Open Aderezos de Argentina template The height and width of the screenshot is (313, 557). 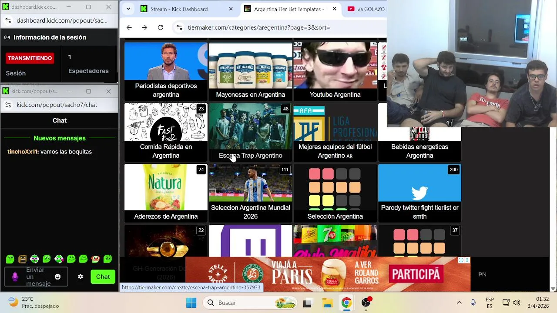(x=166, y=193)
